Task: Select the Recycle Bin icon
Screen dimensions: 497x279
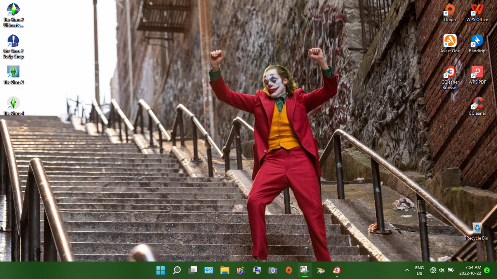Action: 477,231
